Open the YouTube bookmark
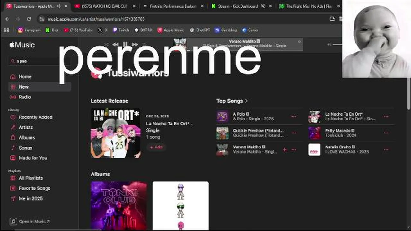The width and height of the screenshot is (411, 231). pos(78,30)
